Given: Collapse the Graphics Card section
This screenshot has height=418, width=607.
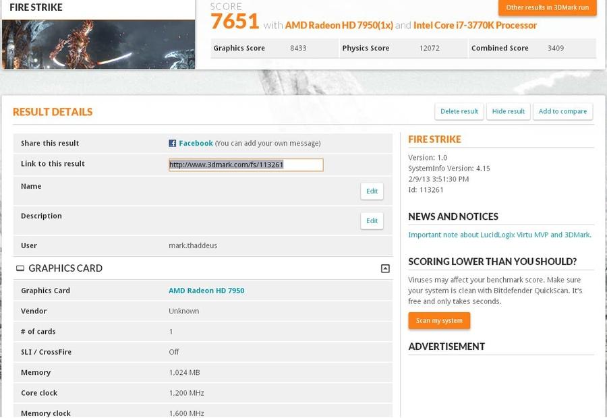Looking at the screenshot, I should pos(385,268).
